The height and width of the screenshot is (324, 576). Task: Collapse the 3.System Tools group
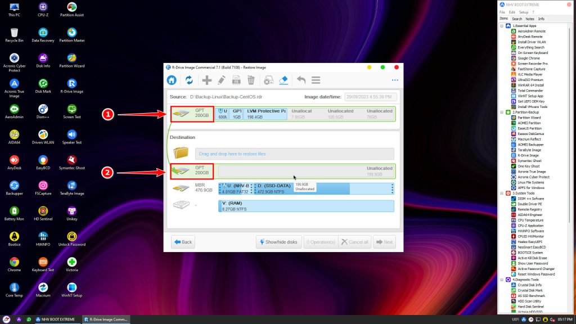click(x=502, y=193)
